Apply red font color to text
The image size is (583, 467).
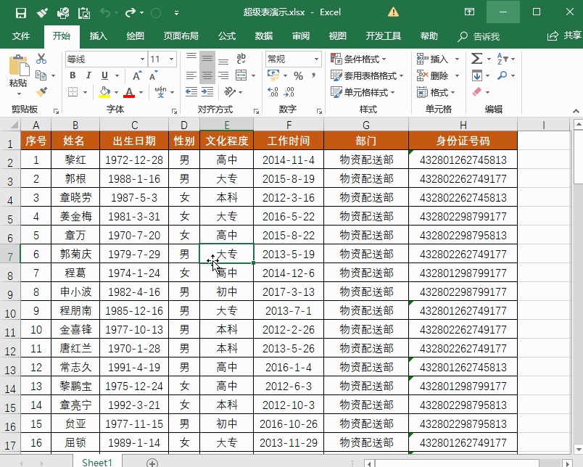coord(129,92)
